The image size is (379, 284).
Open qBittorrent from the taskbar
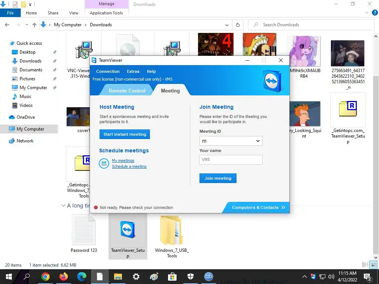209,277
